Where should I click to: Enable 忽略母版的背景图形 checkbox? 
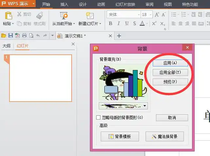click(x=98, y=118)
